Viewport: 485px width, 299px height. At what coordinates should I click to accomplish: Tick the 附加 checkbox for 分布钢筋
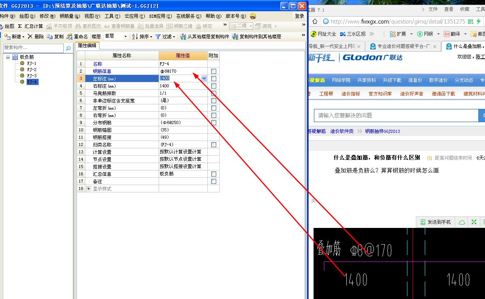pyautogui.click(x=214, y=122)
